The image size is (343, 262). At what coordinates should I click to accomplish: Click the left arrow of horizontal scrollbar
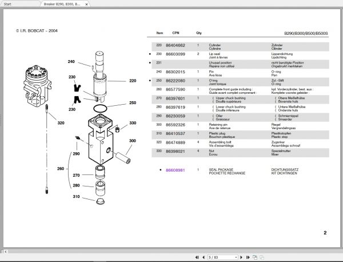click(6, 252)
